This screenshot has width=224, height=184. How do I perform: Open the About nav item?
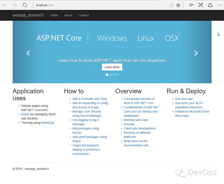(68, 15)
